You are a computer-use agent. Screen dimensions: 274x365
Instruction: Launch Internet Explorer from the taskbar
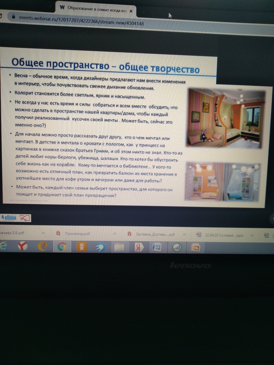43,247
